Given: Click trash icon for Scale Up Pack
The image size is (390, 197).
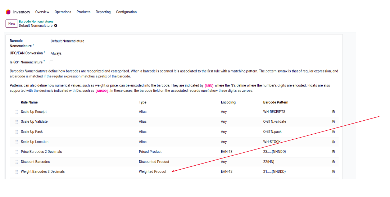Looking at the screenshot, I should click(333, 132).
